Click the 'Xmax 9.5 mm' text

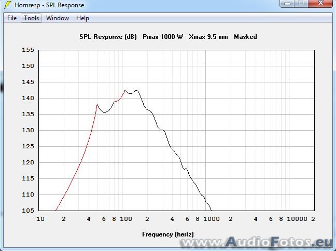(x=208, y=37)
